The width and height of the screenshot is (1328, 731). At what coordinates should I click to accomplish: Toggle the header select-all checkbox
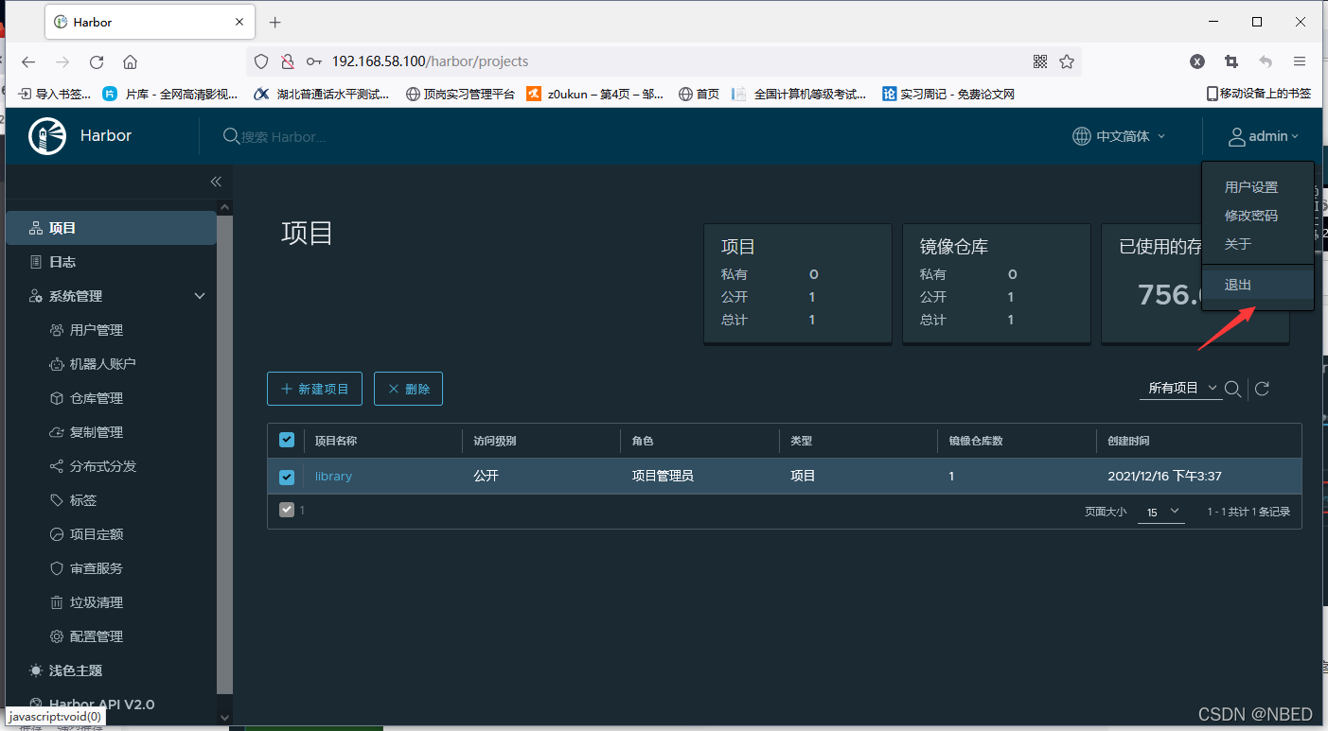(287, 440)
